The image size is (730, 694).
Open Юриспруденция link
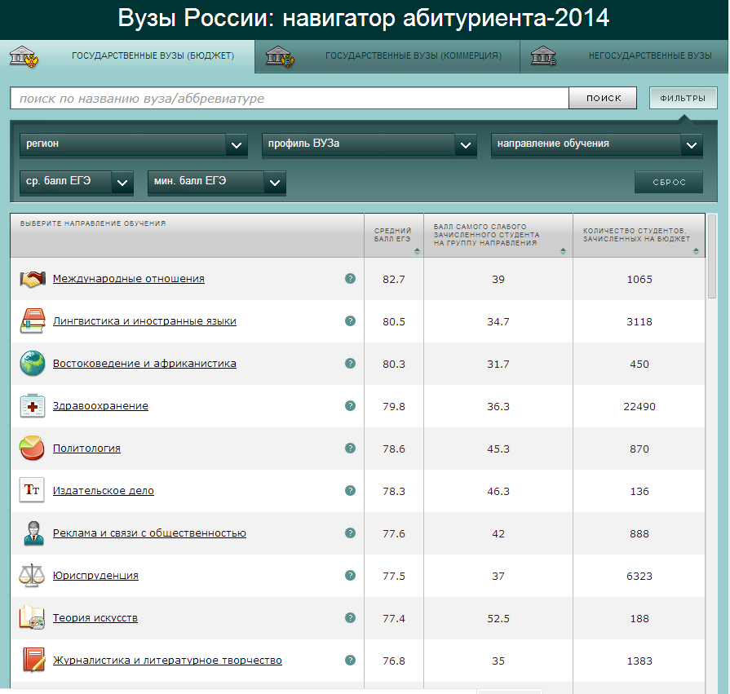point(95,575)
